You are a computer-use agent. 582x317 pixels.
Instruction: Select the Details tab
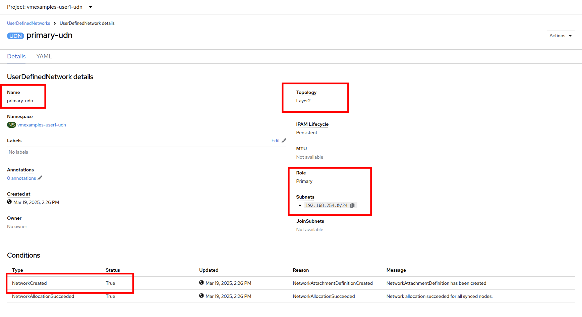16,56
